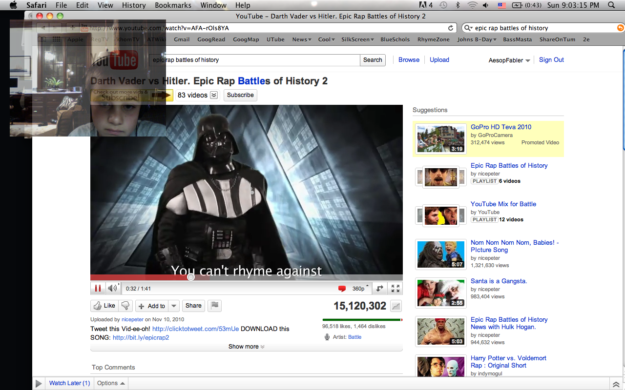Open Epic Rap Battles of History playlist thumbnail
Screen dimensions: 625x390
tap(440, 177)
